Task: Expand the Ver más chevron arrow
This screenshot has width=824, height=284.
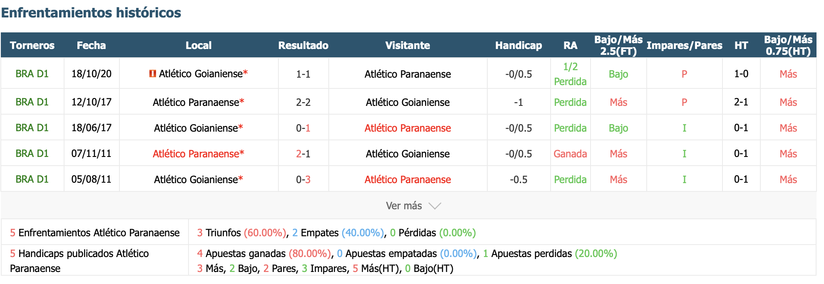Action: [x=434, y=206]
